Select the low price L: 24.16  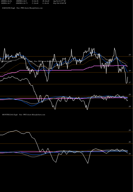coord(46,3)
